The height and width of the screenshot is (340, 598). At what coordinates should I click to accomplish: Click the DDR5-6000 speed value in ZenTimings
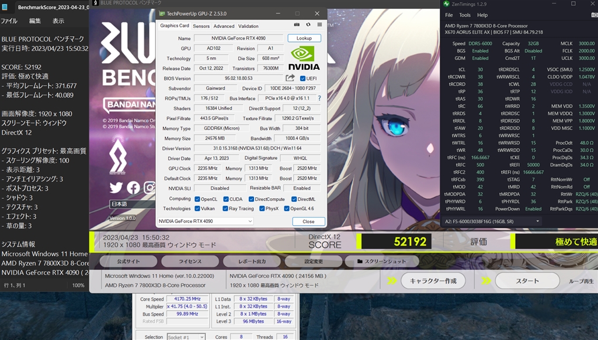coord(480,43)
